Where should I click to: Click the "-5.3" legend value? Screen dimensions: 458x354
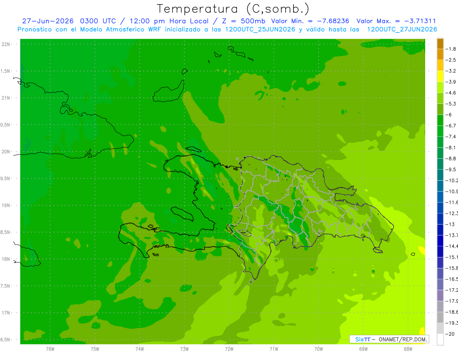[451, 104]
